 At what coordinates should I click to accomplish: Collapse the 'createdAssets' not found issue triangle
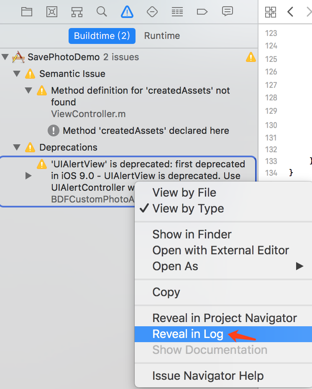28,90
